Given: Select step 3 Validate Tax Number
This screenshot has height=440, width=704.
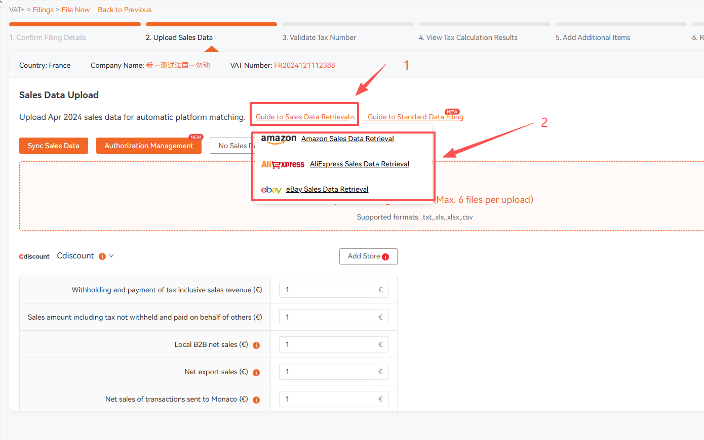Looking at the screenshot, I should pyautogui.click(x=319, y=37).
